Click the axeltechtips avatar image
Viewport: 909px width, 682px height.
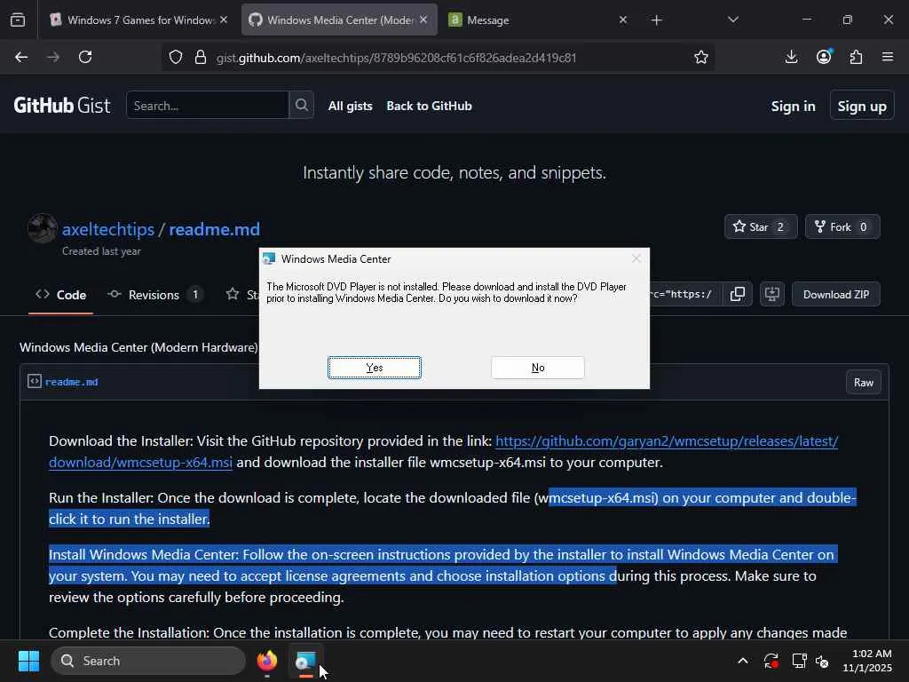43,228
